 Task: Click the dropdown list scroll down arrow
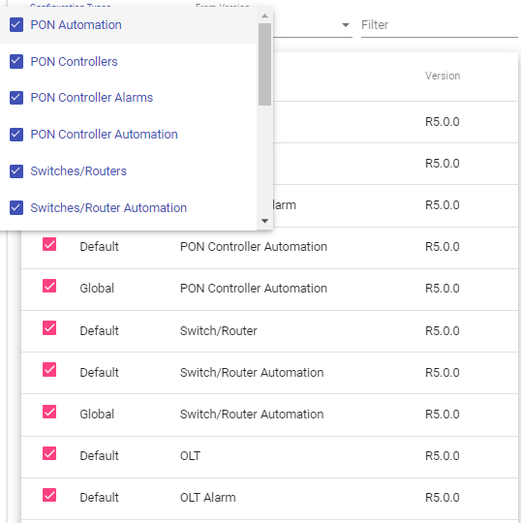coord(264,221)
